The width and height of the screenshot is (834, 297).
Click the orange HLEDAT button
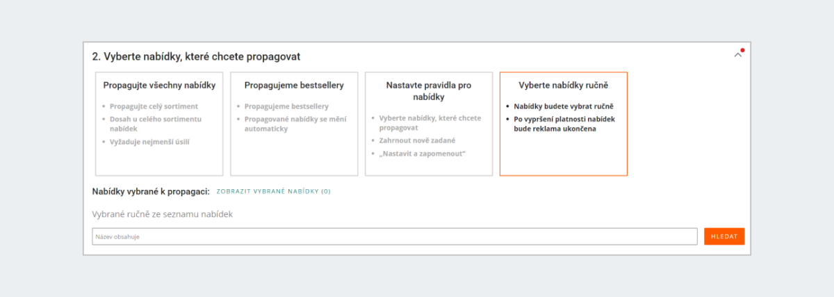point(724,236)
